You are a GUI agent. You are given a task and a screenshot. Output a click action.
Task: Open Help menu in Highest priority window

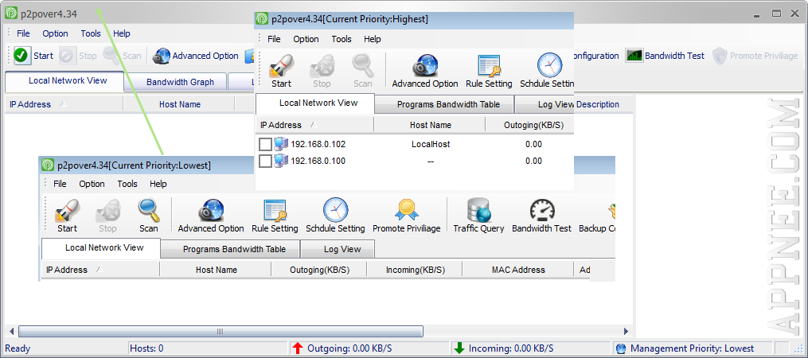click(372, 39)
